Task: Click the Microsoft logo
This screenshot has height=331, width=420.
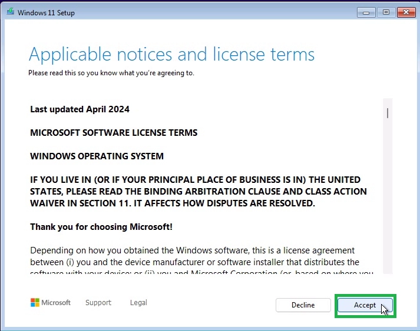Action: 50,303
